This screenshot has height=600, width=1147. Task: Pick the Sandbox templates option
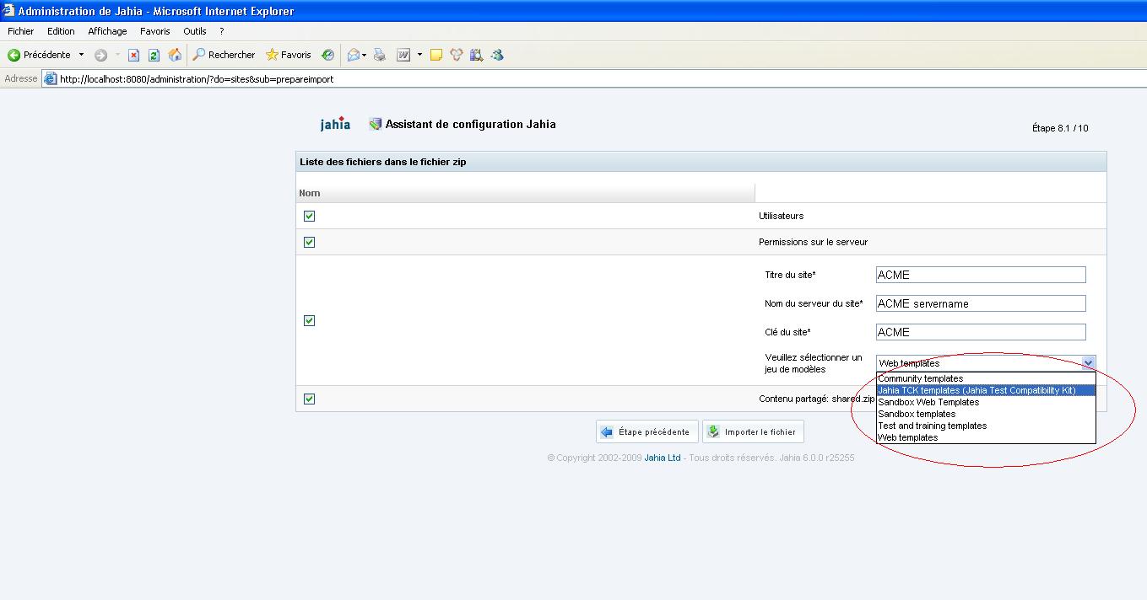(x=986, y=414)
